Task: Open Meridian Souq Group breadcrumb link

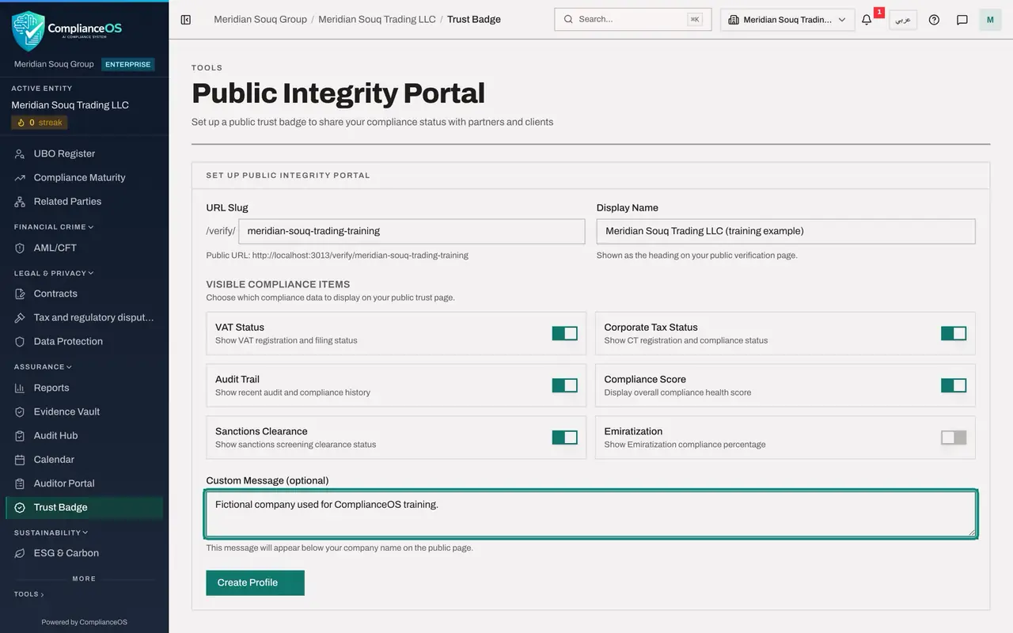Action: [260, 19]
